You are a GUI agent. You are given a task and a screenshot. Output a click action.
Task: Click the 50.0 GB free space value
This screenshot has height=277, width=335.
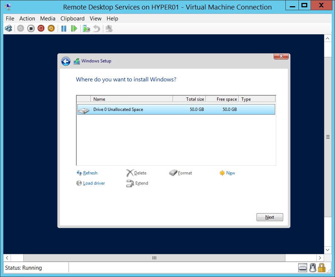click(230, 109)
